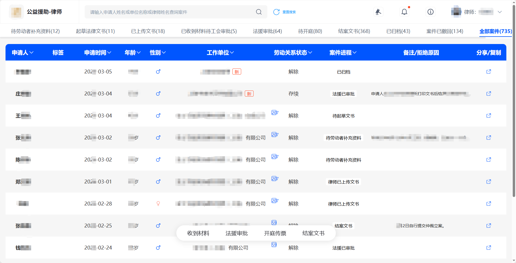Click the search magnifier icon
Screen dimensions: 516x263
[259, 12]
